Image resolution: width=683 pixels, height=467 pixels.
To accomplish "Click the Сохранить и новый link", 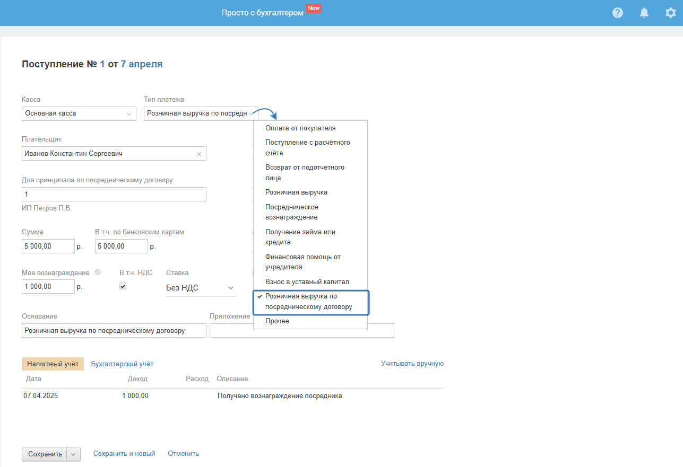I will [124, 454].
